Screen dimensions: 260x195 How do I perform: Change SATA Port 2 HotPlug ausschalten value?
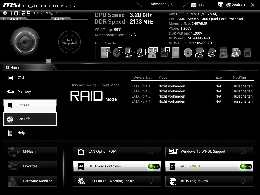click(x=243, y=91)
